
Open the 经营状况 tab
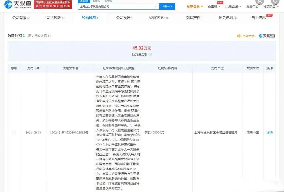(159, 18)
